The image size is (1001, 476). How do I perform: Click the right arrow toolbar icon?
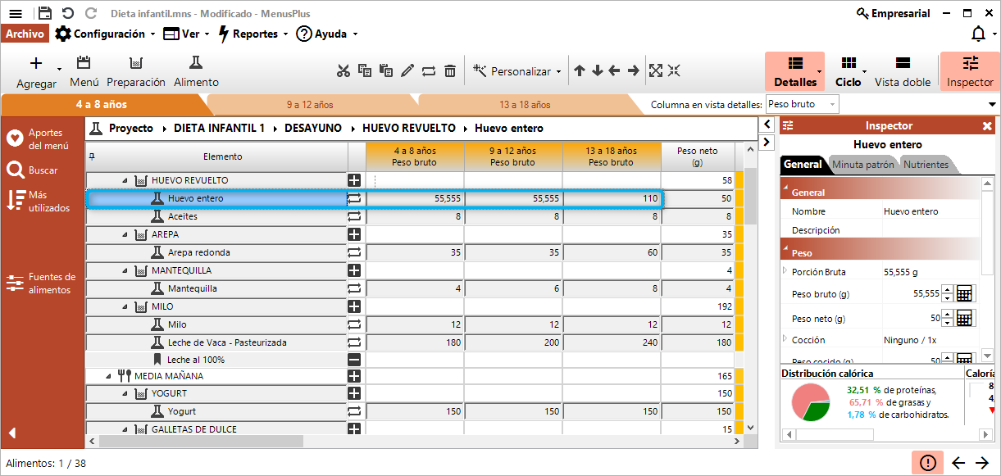pos(633,70)
